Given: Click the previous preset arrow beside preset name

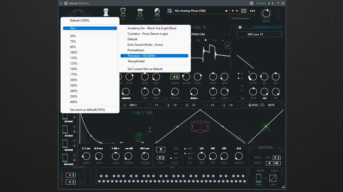Looking at the screenshot, I should [x=233, y=11].
